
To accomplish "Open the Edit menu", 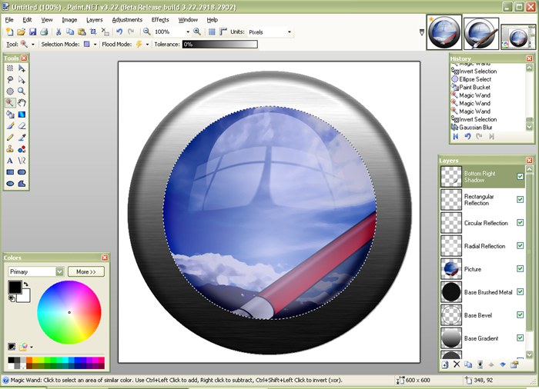I will 27,20.
